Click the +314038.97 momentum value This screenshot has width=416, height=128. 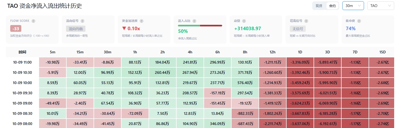[x=247, y=29]
